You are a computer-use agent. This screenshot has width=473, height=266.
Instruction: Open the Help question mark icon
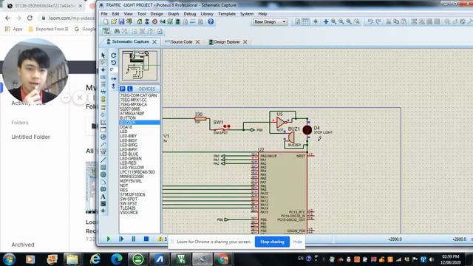211,21
